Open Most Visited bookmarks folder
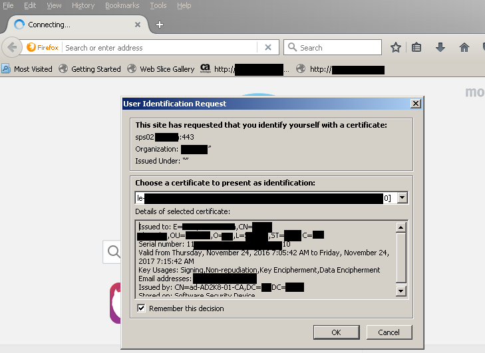Image resolution: width=485 pixels, height=353 pixels. [27, 69]
